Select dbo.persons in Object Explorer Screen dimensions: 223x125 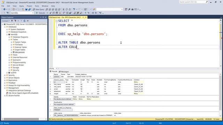pyautogui.click(x=20, y=52)
